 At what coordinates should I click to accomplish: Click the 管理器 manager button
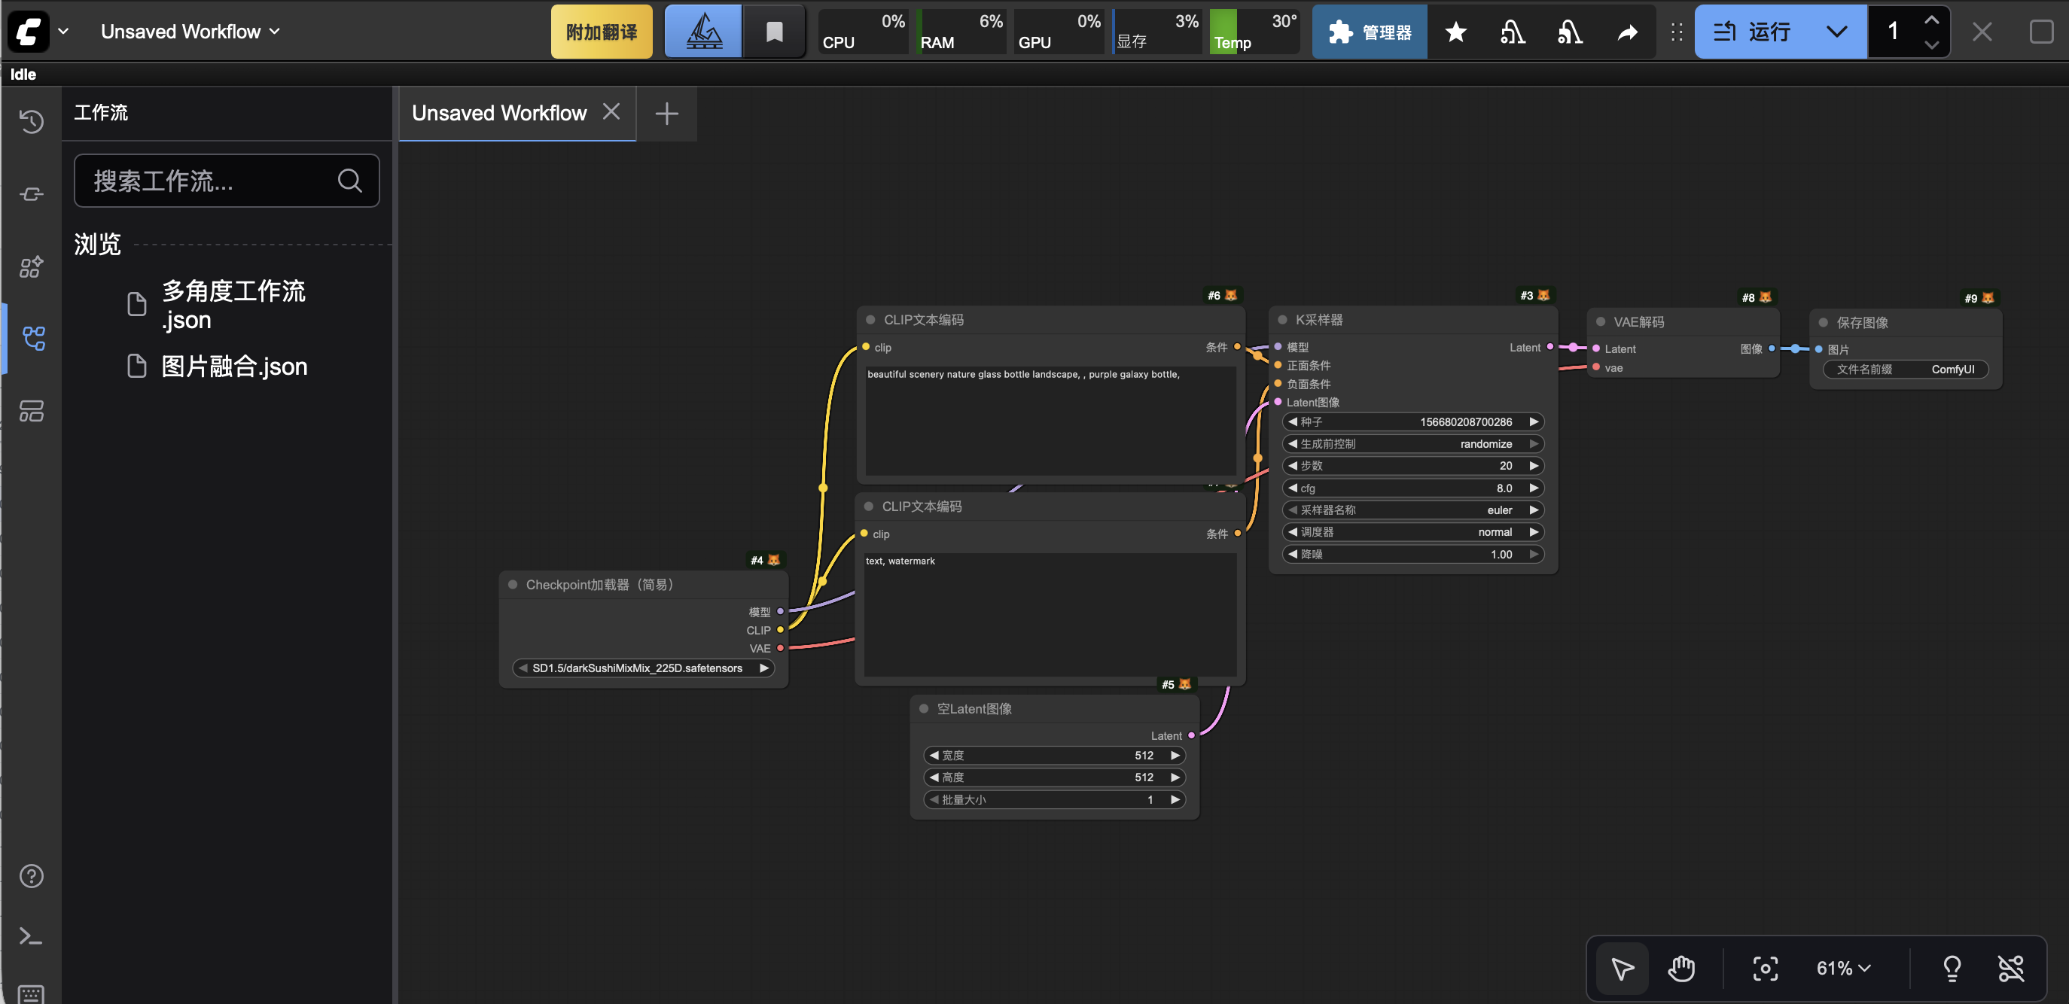1370,32
